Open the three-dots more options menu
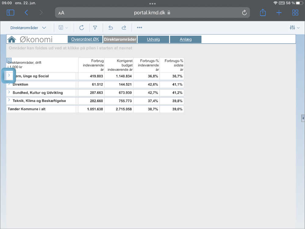The width and height of the screenshot is (305, 229). tap(139, 28)
